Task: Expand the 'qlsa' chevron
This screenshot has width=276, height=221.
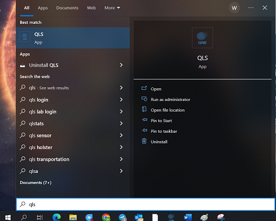Action: tap(121, 171)
